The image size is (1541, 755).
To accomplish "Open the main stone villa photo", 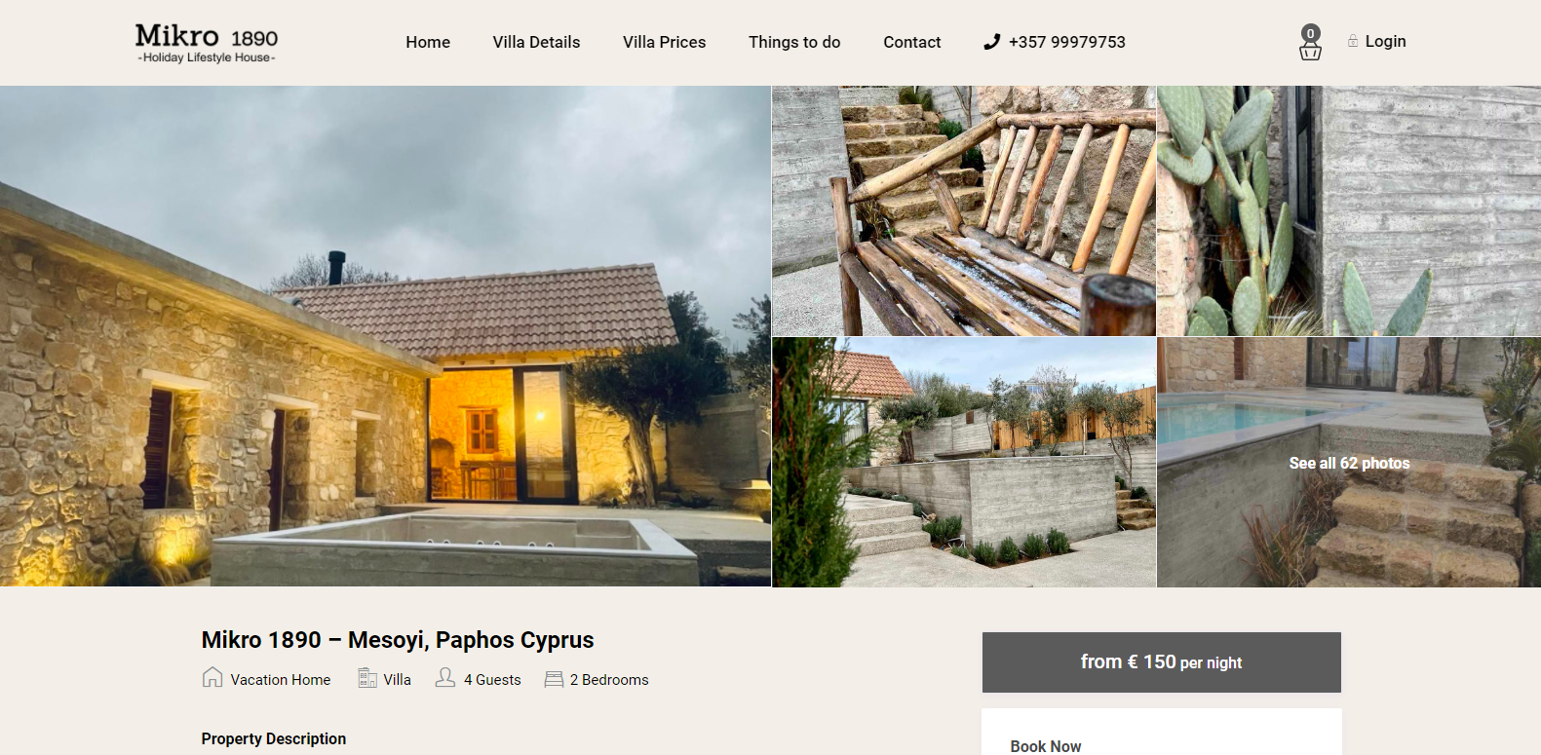I will [x=385, y=336].
